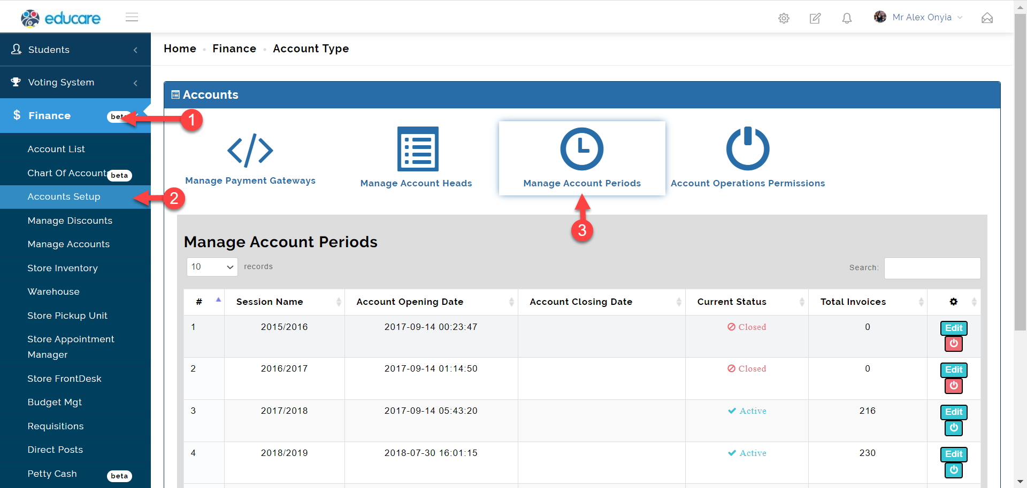Expand the Voting System menu chevron
1027x488 pixels.
point(135,83)
